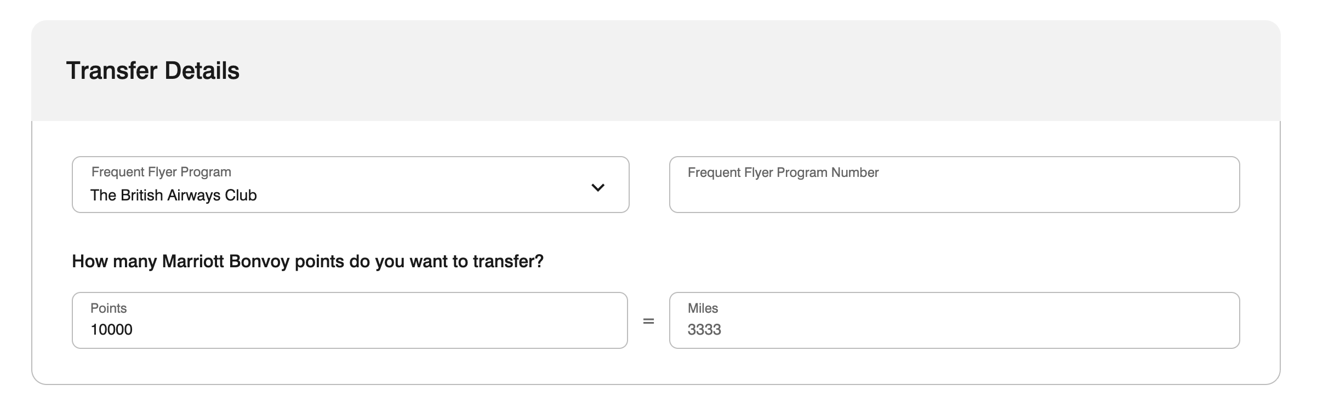Image resolution: width=1323 pixels, height=402 pixels.
Task: Open the Frequent Flyer Program dropdown
Action: 350,185
